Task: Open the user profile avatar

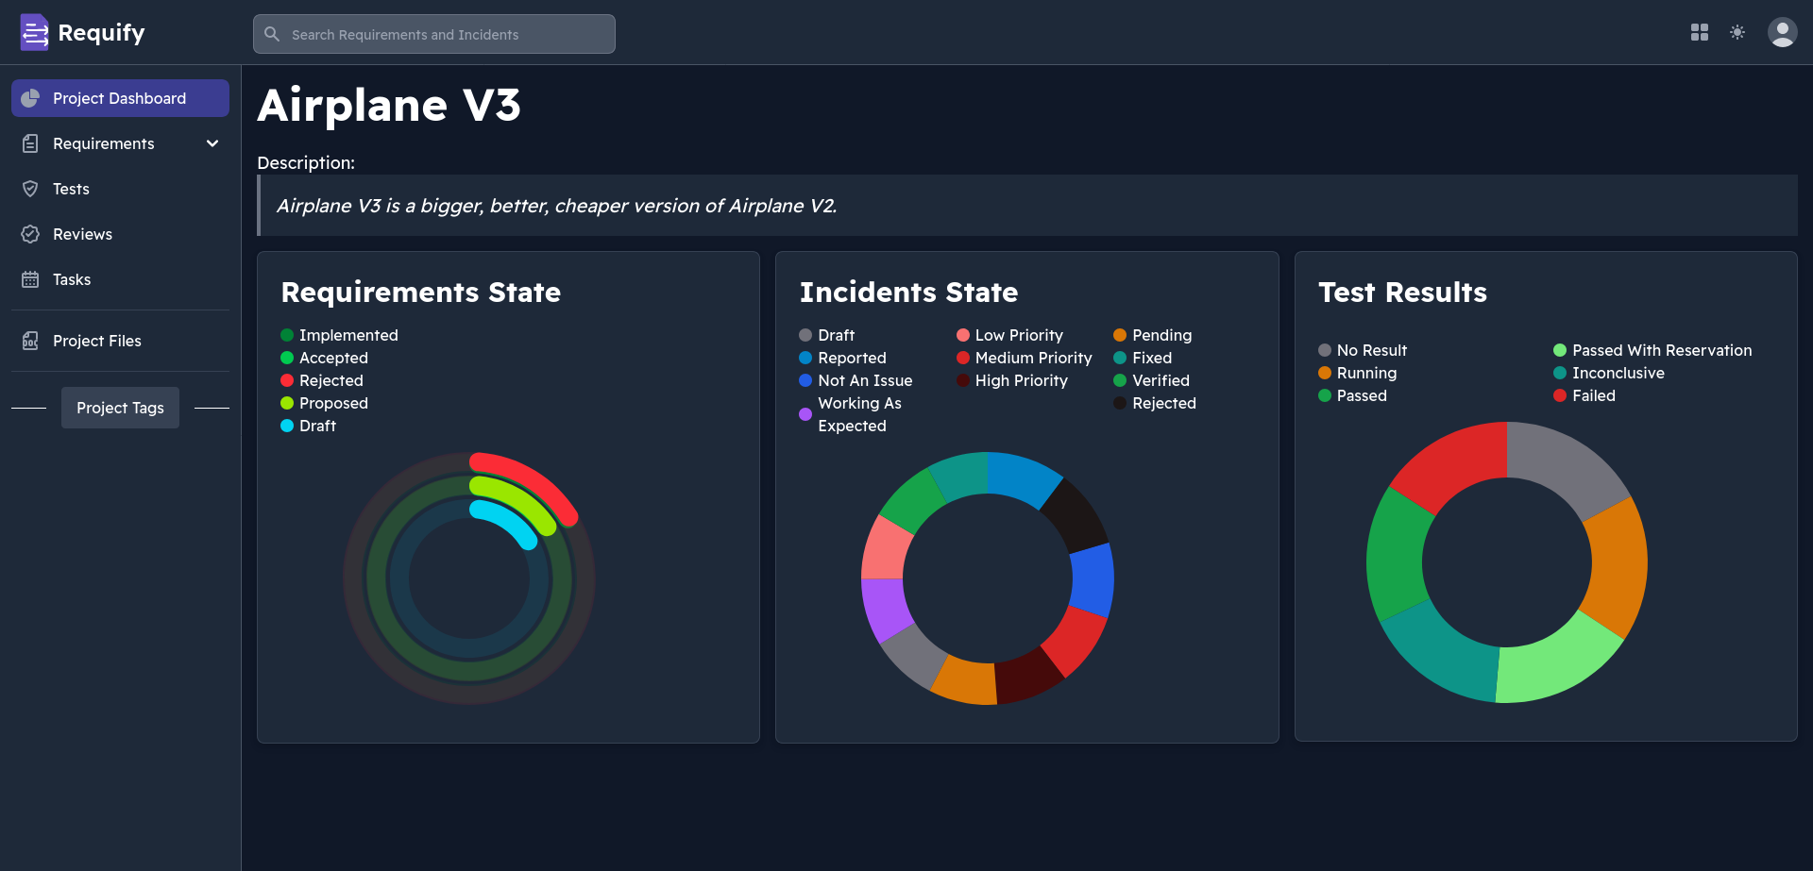Action: click(1781, 33)
